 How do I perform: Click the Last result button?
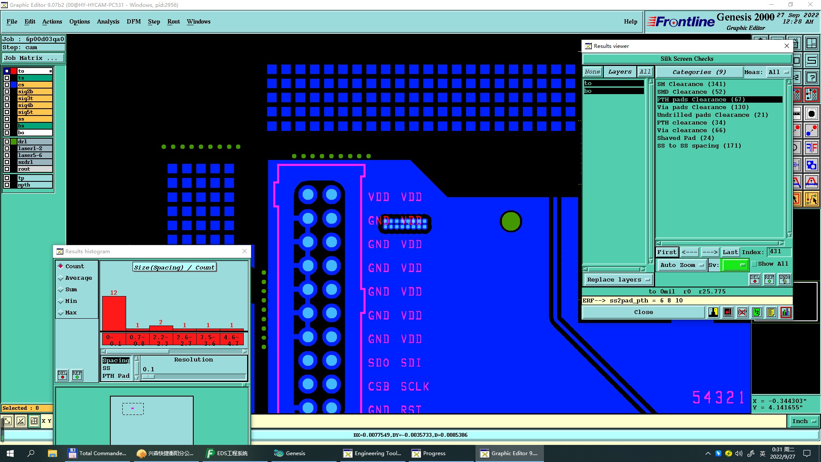(x=730, y=252)
